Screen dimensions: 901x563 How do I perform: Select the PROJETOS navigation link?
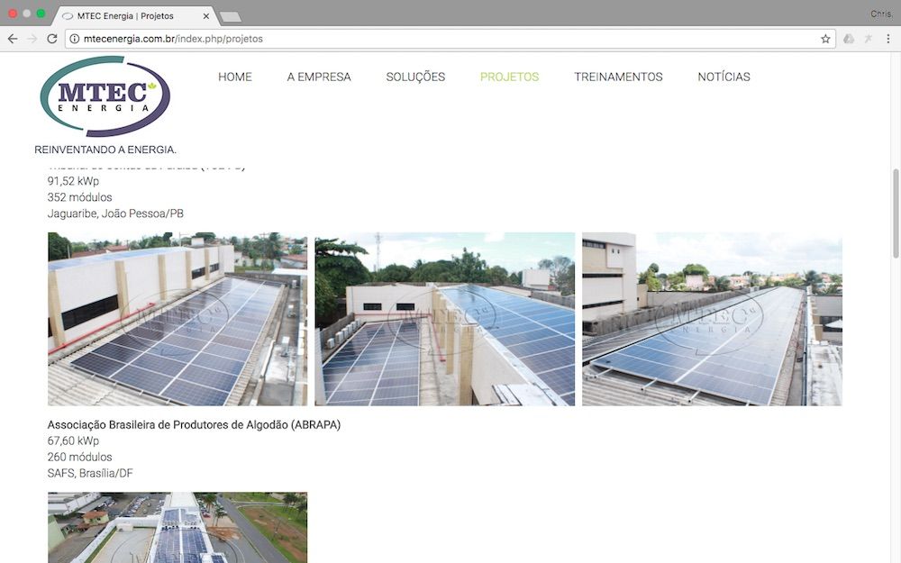(x=509, y=77)
